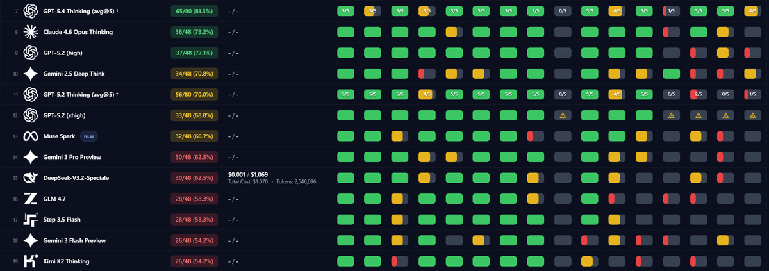The image size is (769, 271).
Task: Click the OpenAI logo beside GPT-5.2 Thinking (avg@5)
Action: (30, 94)
